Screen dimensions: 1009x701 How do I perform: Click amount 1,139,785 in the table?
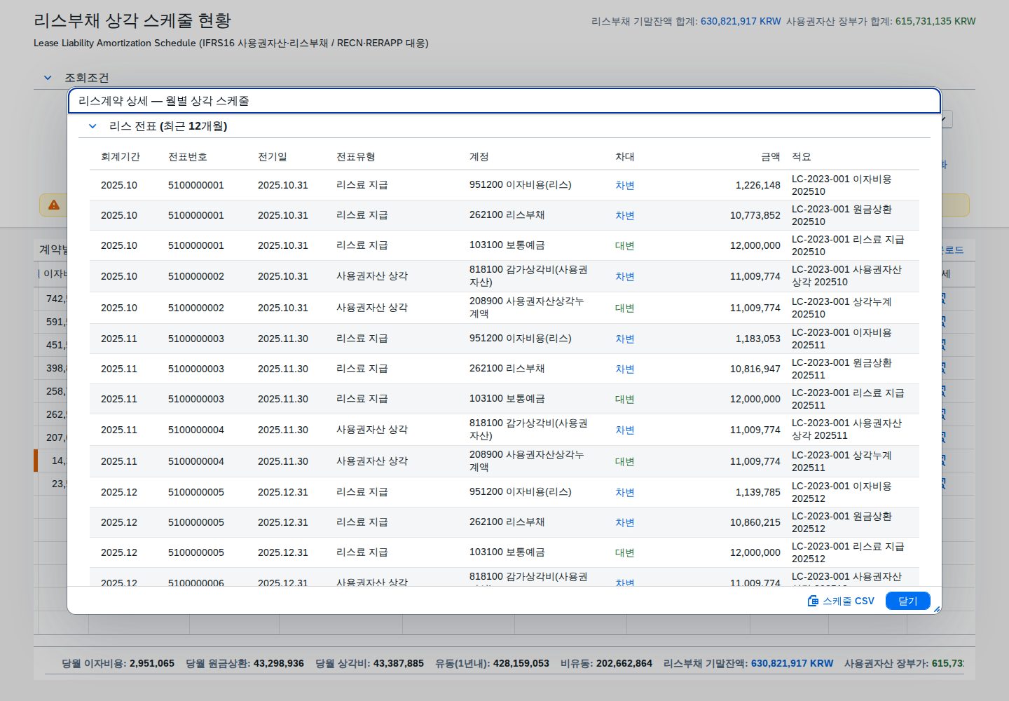coord(758,492)
